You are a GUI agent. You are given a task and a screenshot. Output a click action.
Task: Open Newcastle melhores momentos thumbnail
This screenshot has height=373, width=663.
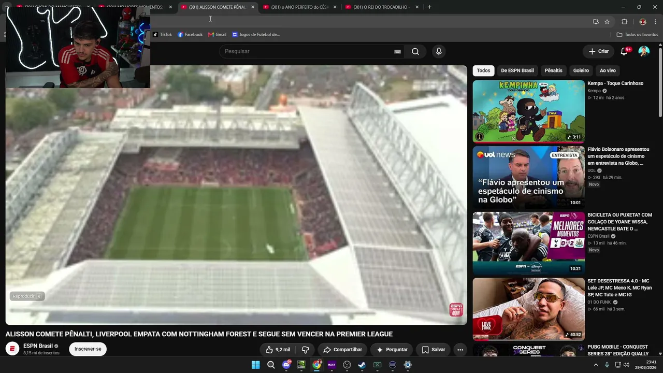[528, 243]
